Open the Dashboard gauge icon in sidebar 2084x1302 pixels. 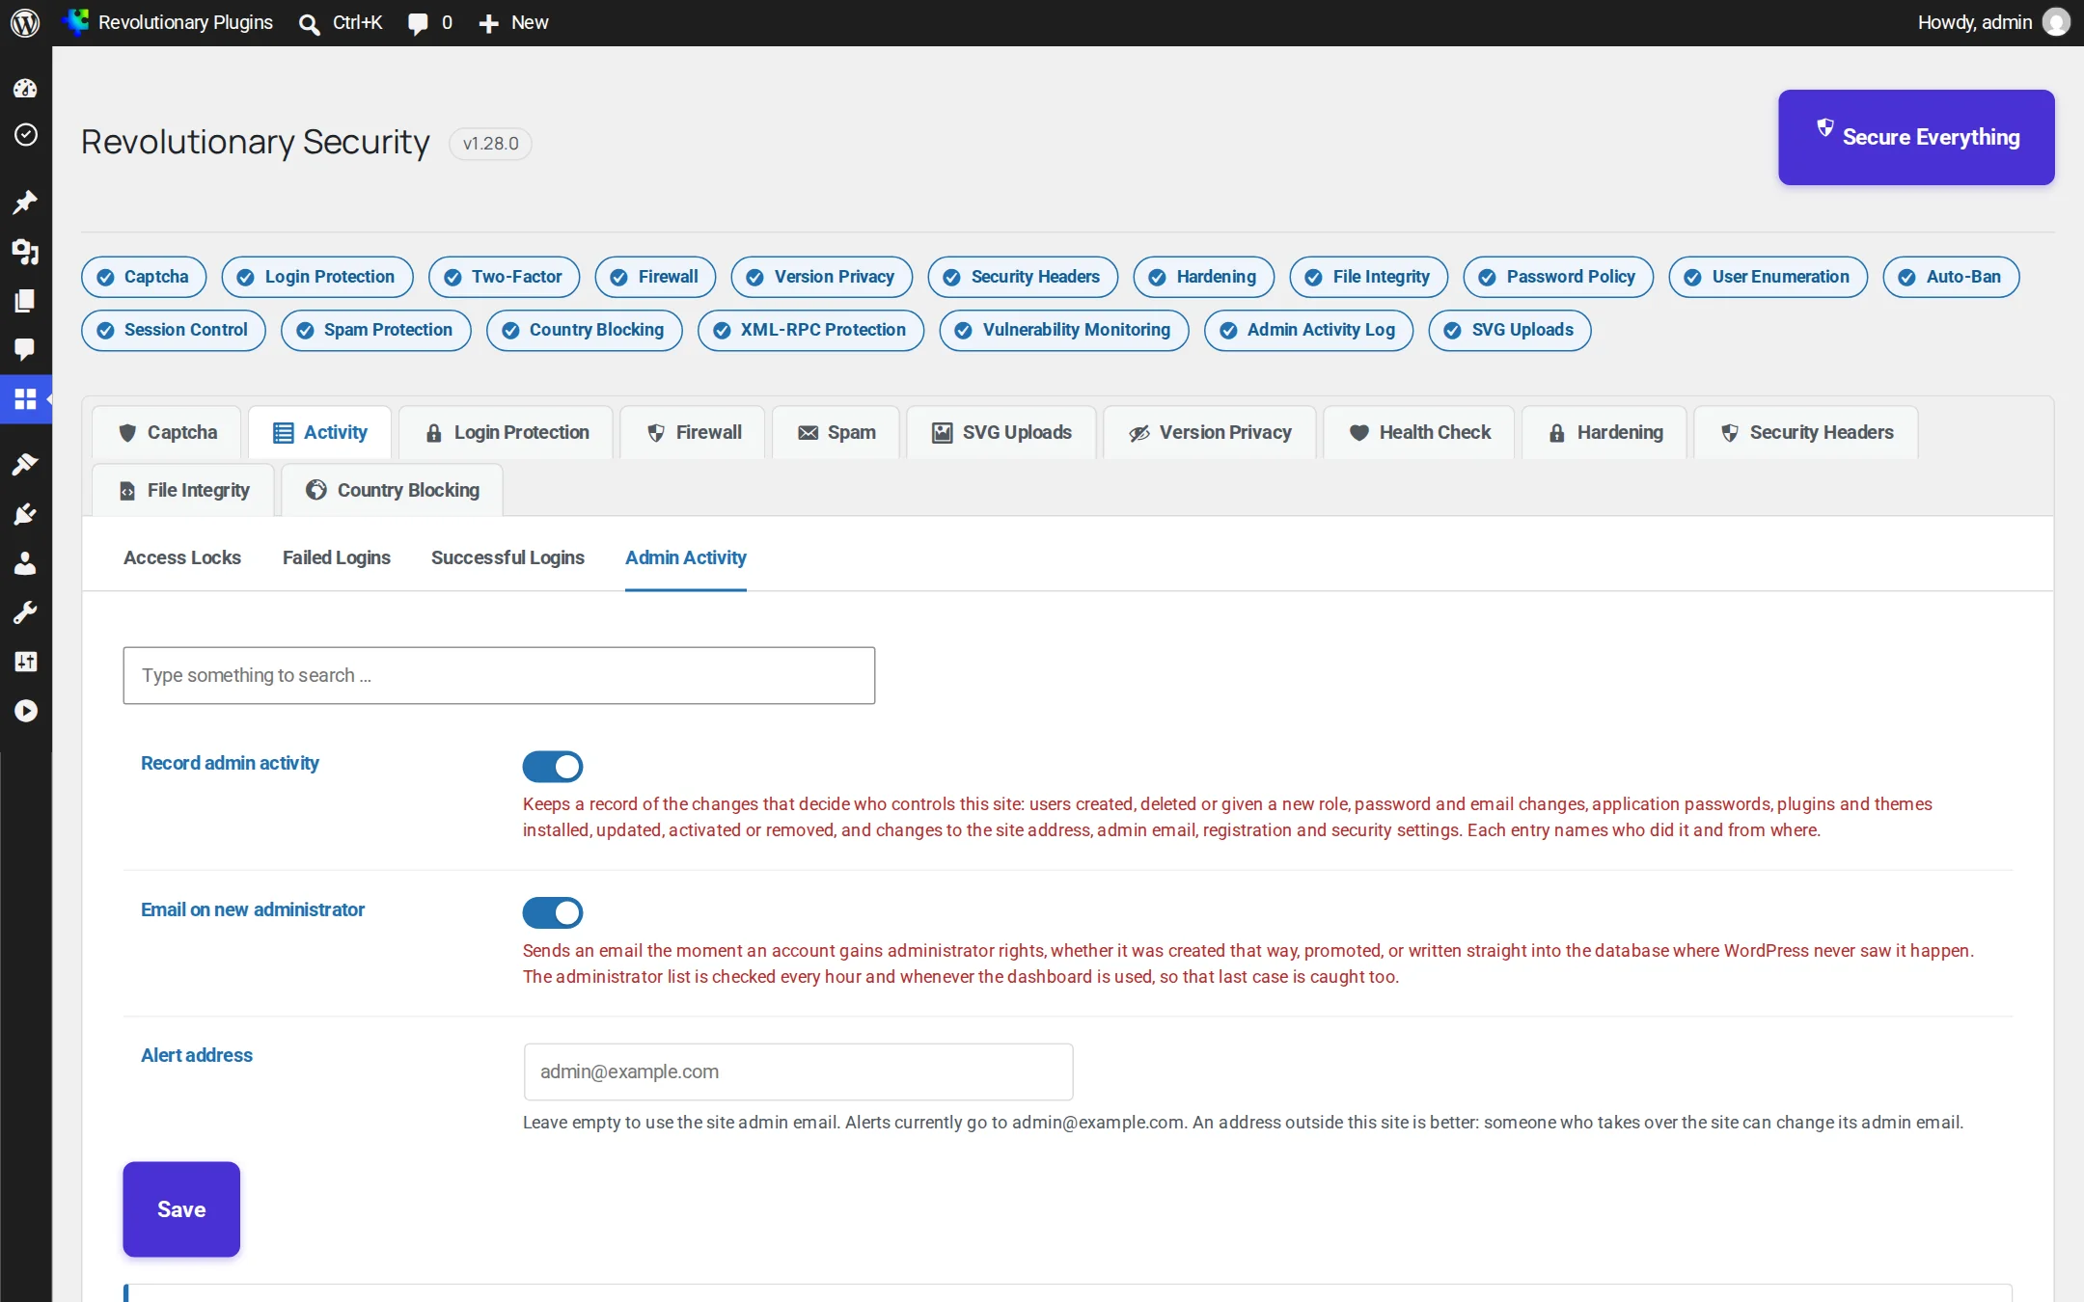point(25,89)
